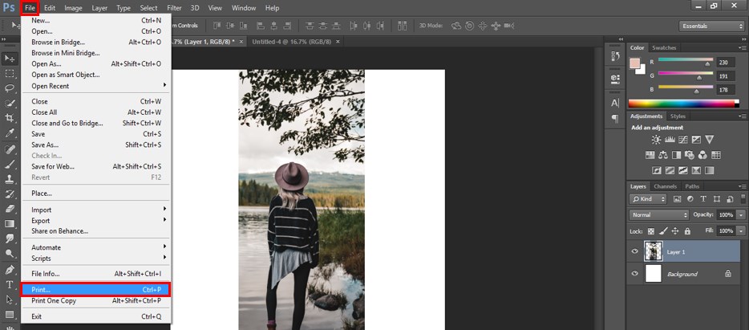749x330 pixels.
Task: Select the Horizontal Type tool
Action: click(x=10, y=285)
